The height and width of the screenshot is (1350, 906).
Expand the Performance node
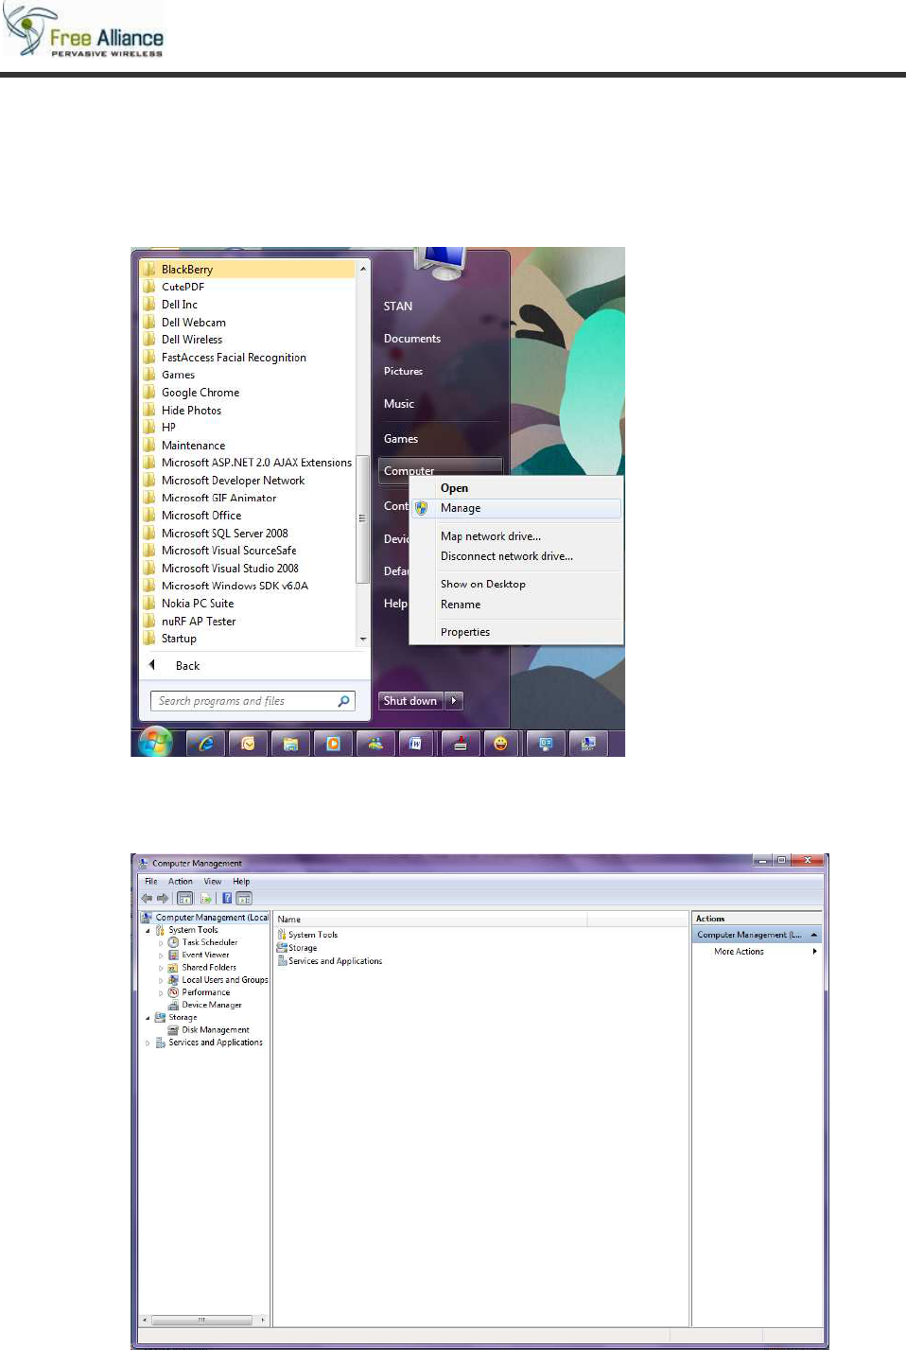161,992
